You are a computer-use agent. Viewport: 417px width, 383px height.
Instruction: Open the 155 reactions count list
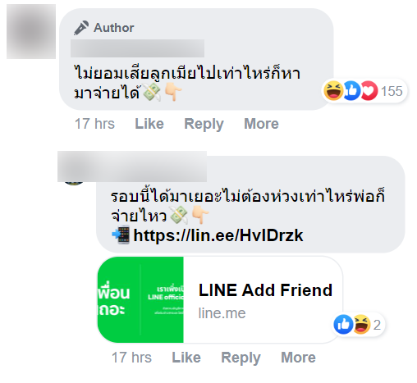(392, 91)
